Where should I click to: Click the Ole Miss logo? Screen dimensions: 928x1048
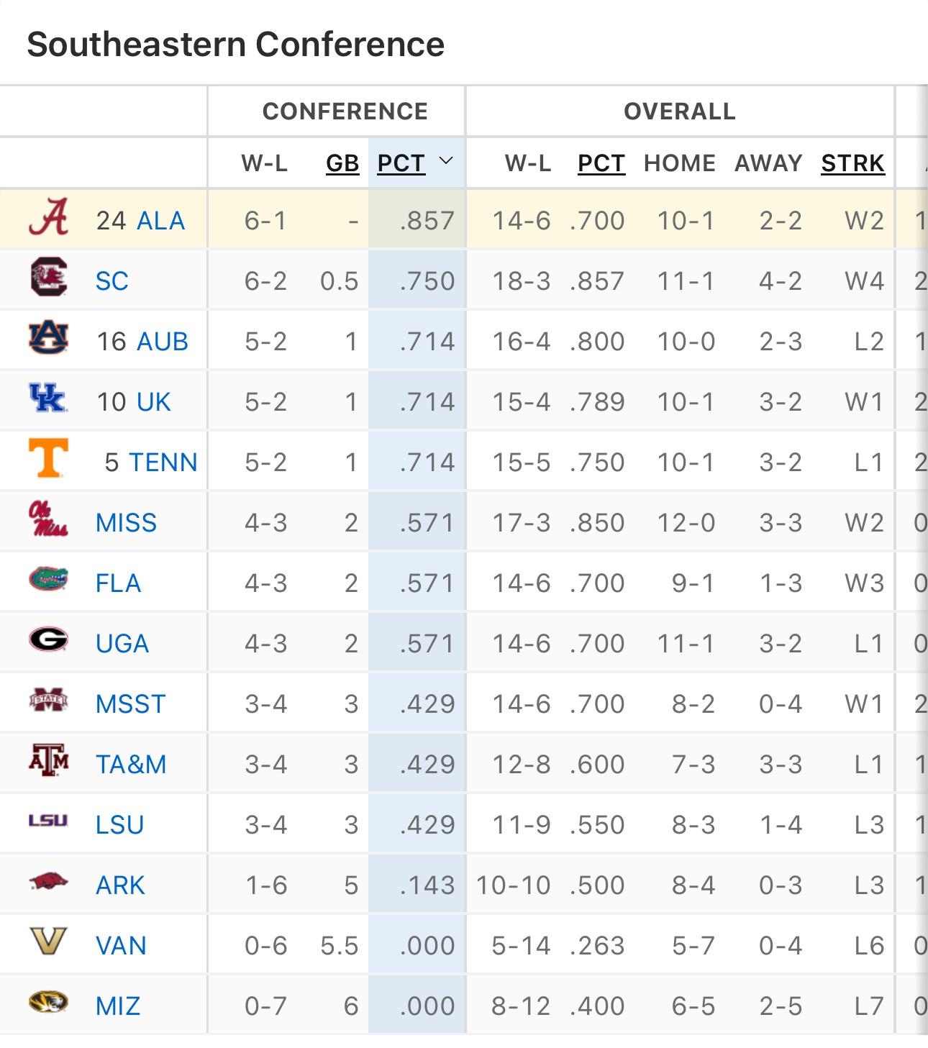pyautogui.click(x=48, y=520)
